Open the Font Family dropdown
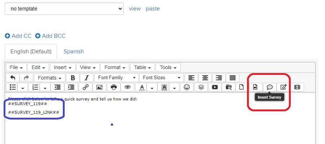 pyautogui.click(x=117, y=78)
